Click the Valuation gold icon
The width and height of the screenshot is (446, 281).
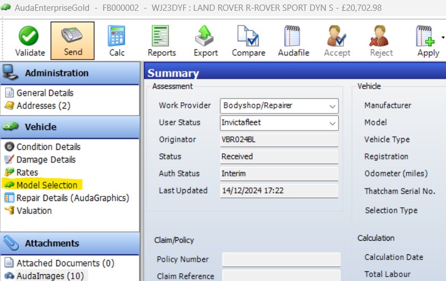click(10, 210)
